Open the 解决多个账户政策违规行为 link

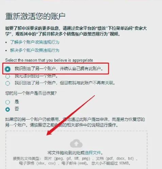[35, 50]
